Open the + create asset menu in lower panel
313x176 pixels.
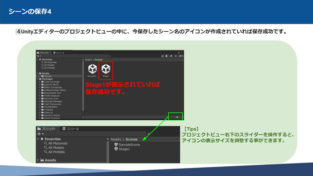click(x=40, y=134)
